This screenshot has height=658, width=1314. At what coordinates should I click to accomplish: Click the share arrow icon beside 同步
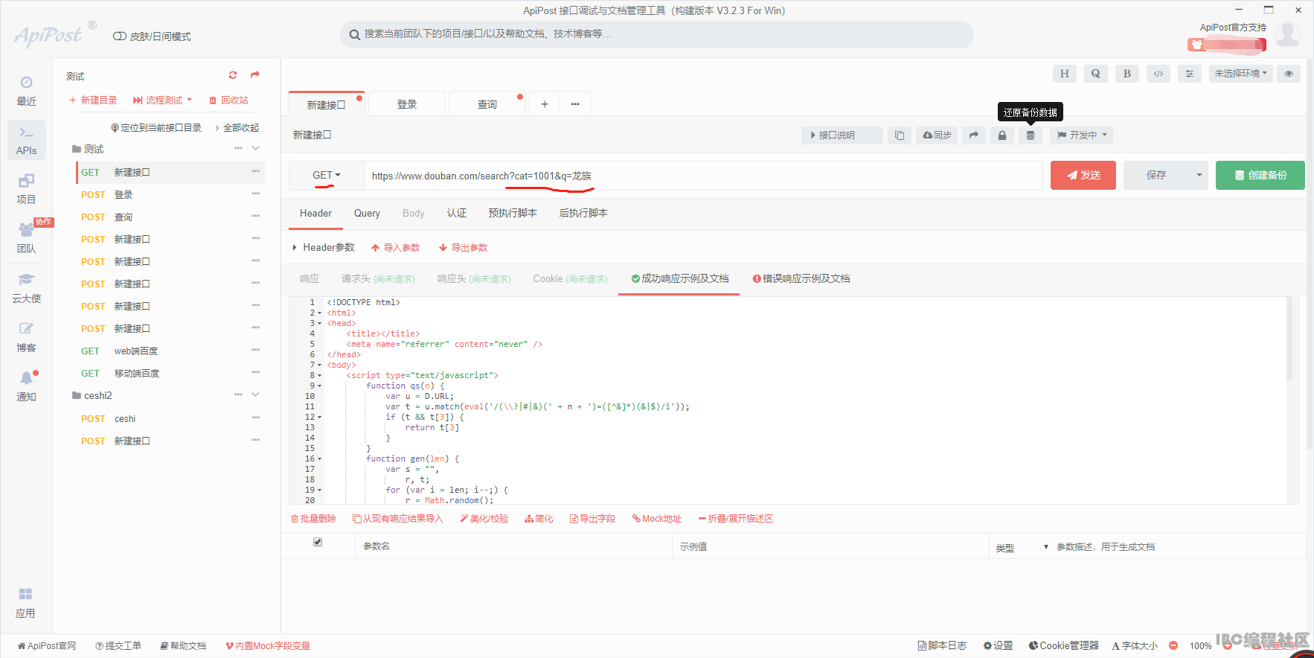(974, 135)
